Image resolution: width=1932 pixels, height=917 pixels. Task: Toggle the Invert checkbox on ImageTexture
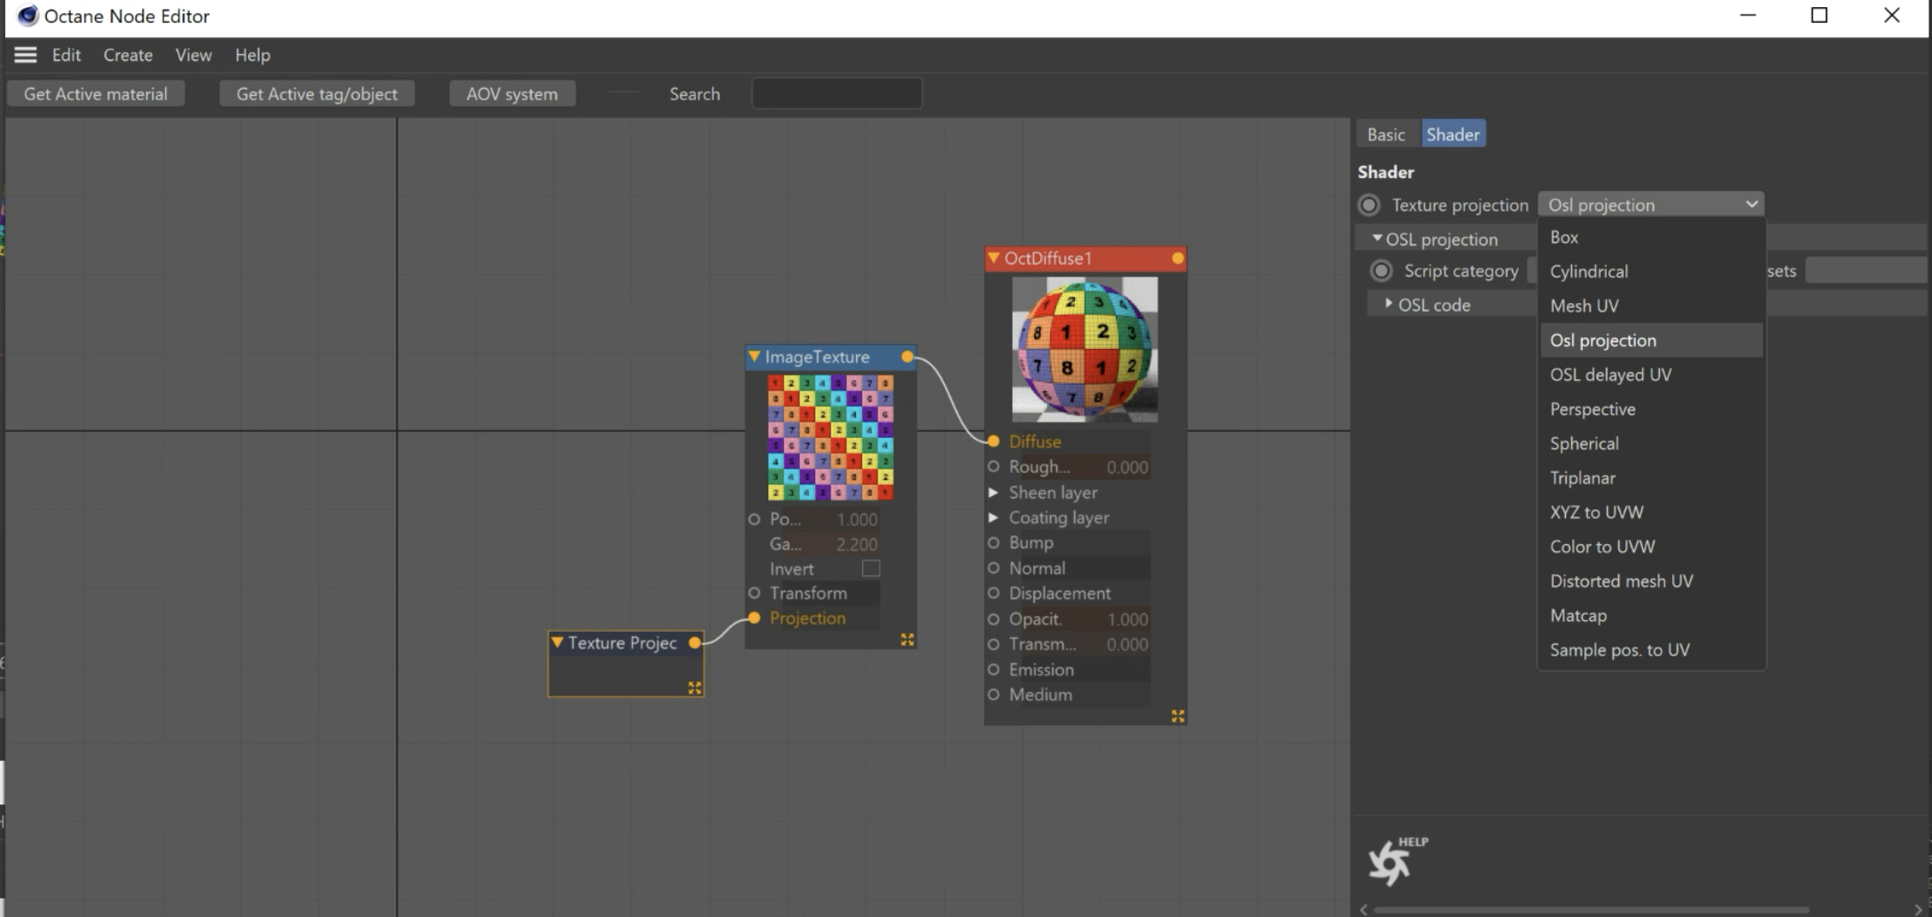[x=871, y=569]
